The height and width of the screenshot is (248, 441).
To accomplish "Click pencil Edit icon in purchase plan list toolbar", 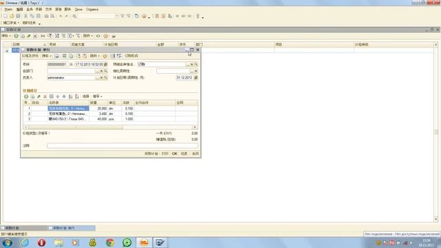I will pyautogui.click(x=29, y=36).
